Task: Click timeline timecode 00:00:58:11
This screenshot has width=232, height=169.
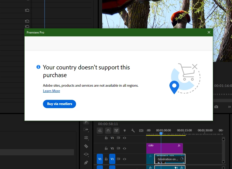Action: 108,124
